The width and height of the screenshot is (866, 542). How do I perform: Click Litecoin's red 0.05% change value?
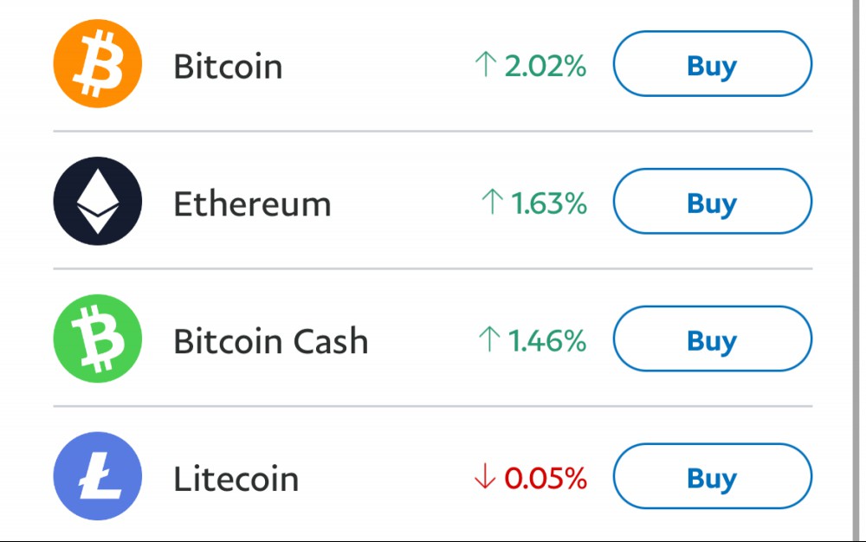(546, 479)
